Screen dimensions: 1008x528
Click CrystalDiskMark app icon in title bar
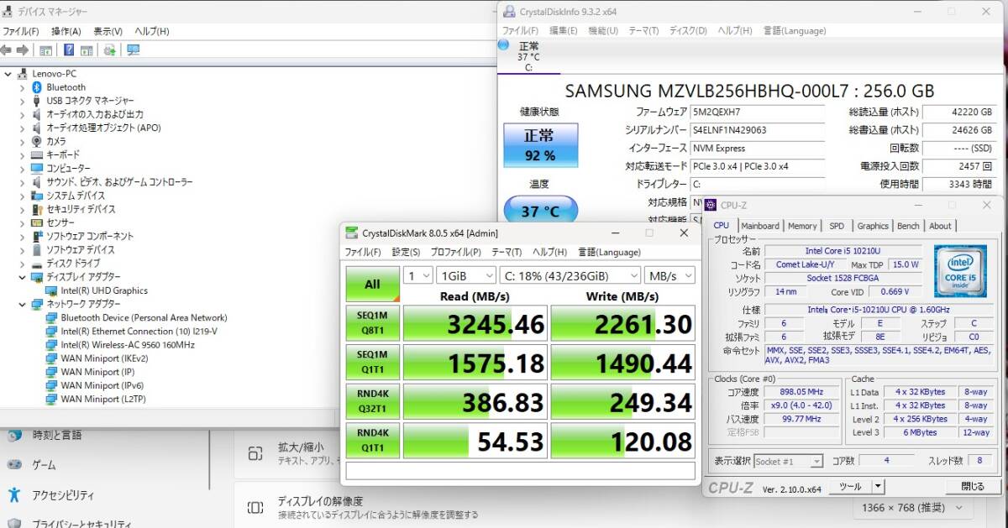351,233
